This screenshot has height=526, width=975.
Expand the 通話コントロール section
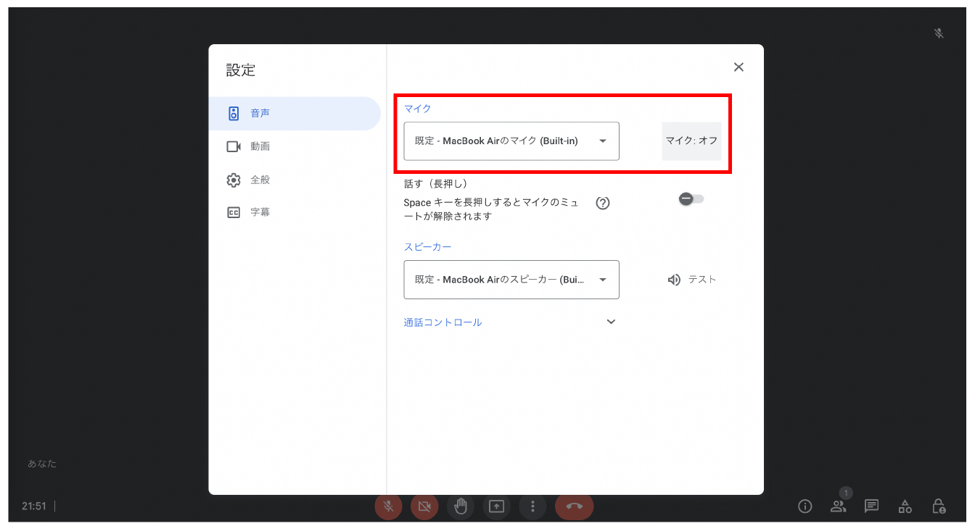click(x=611, y=322)
